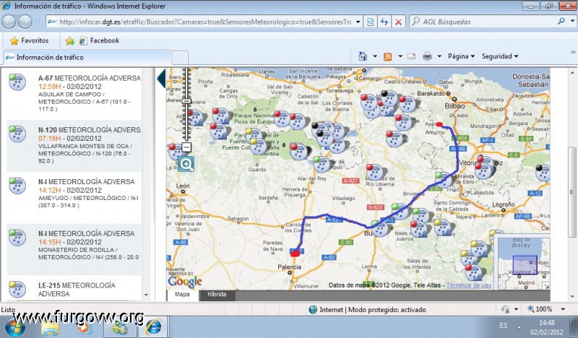The image size is (578, 338).
Task: Refresh the page with the refresh icon
Action: (x=384, y=22)
